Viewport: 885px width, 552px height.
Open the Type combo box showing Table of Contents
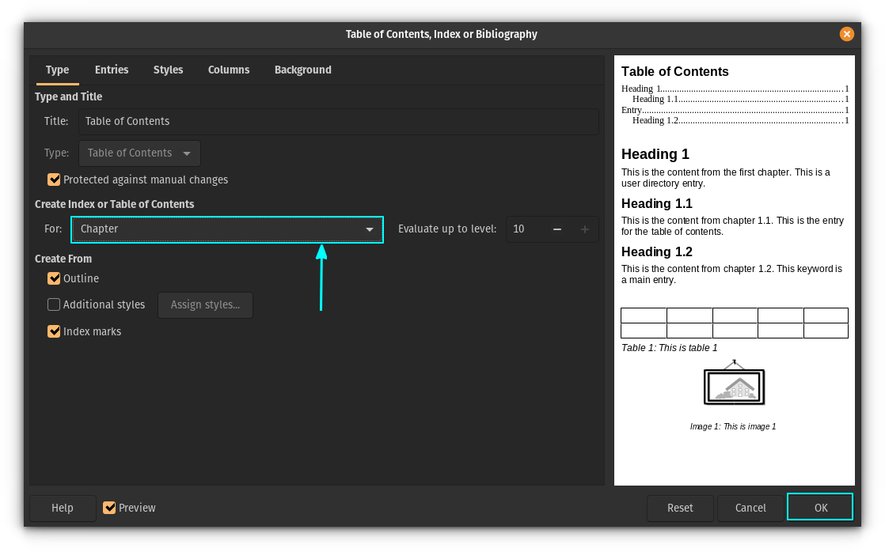coord(139,153)
